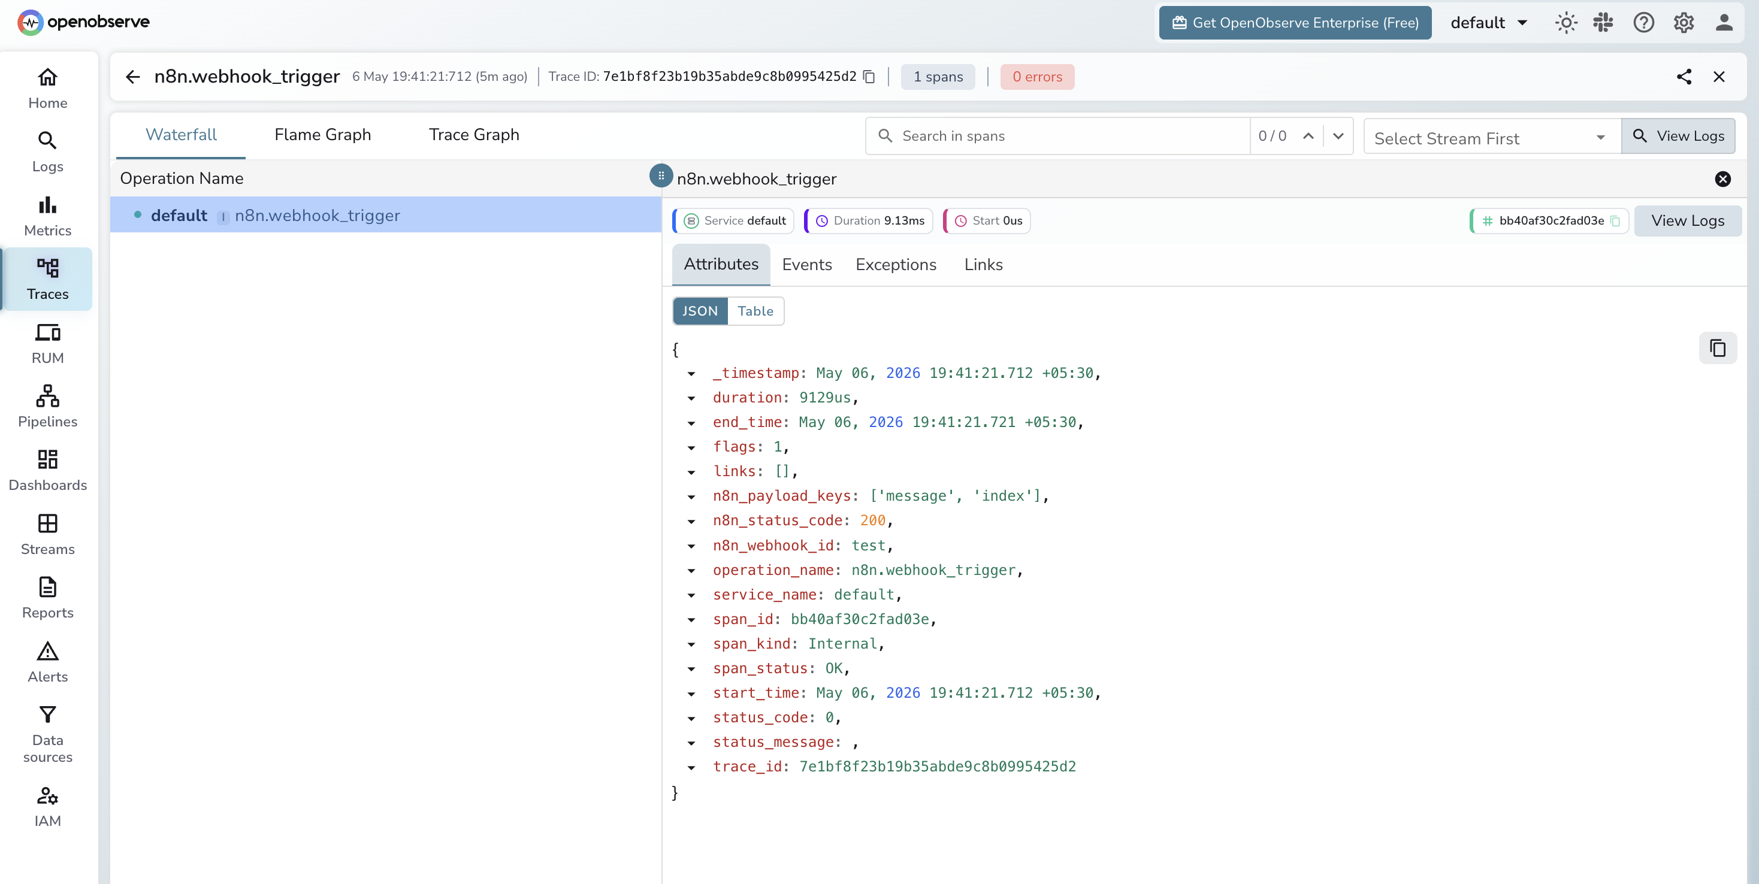Open the help question mark icon
The width and height of the screenshot is (1759, 884).
pos(1643,23)
